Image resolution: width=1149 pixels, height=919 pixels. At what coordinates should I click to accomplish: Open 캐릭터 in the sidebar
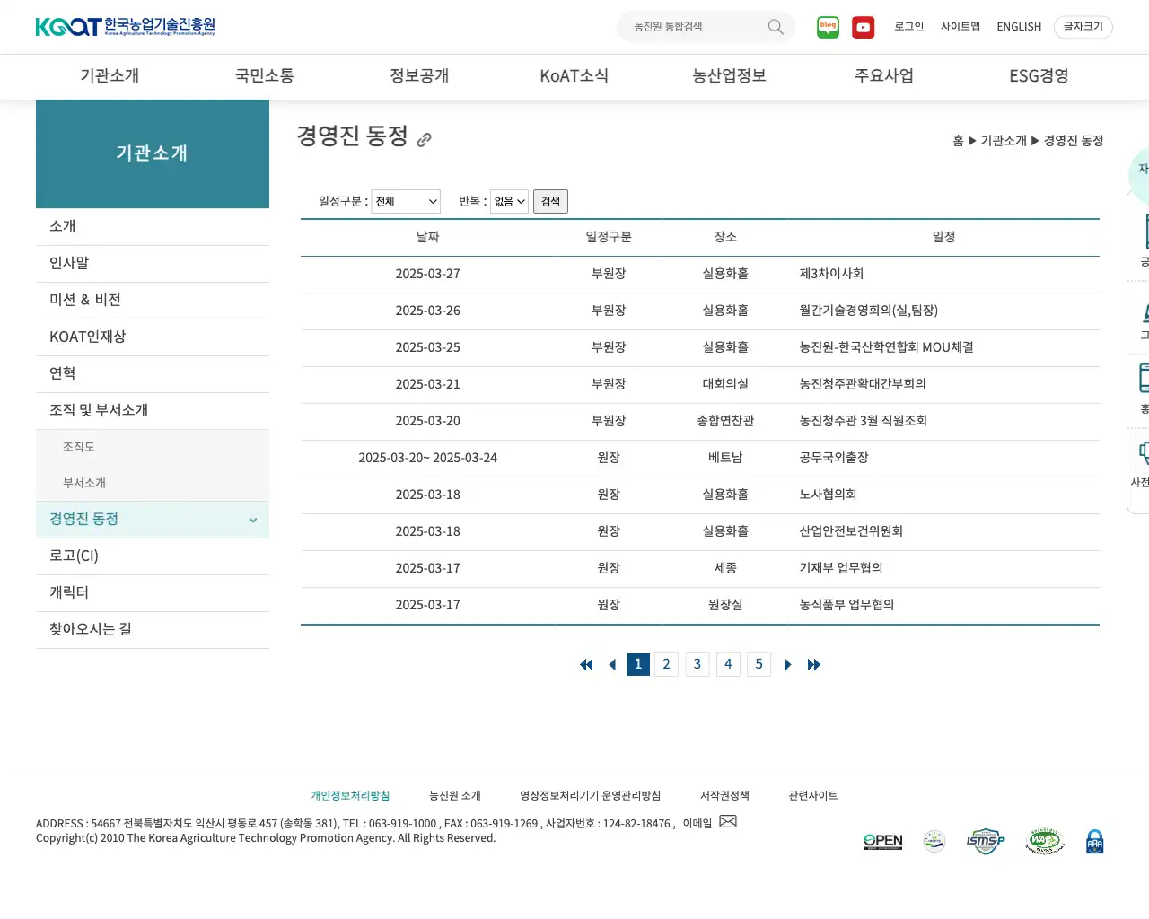(153, 593)
